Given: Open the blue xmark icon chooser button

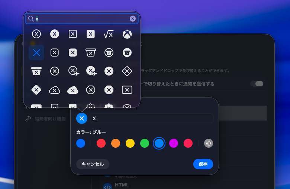Looking at the screenshot, I should pyautogui.click(x=82, y=118).
